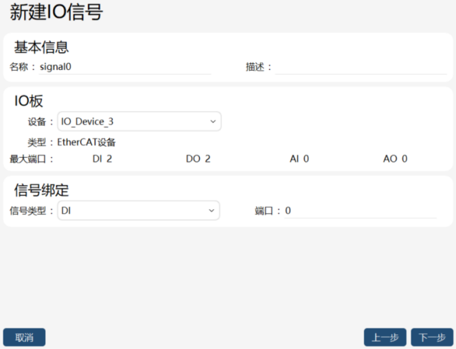456x349 pixels.
Task: Cancel with the 取消 button
Action: pyautogui.click(x=25, y=337)
